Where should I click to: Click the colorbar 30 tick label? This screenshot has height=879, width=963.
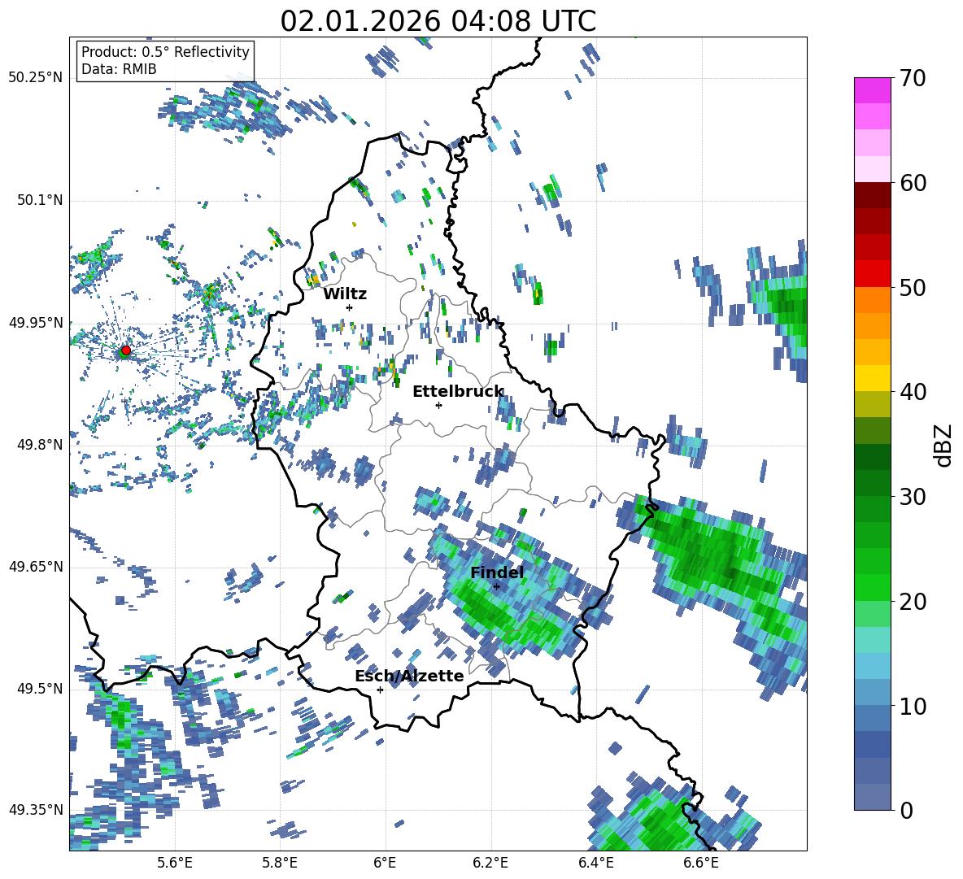913,497
